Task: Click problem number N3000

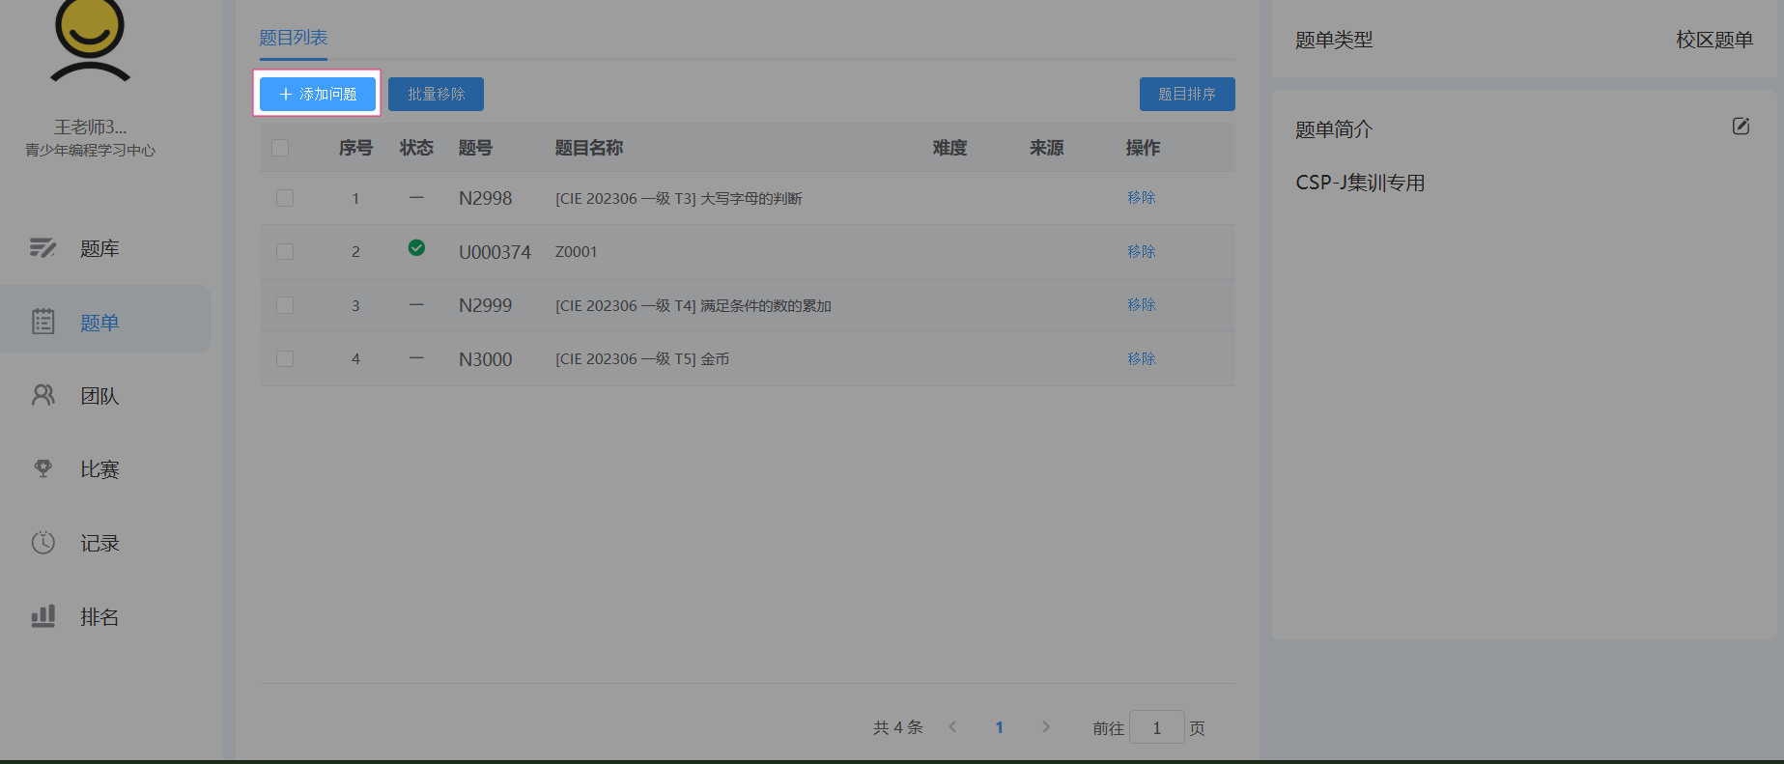Action: point(486,359)
